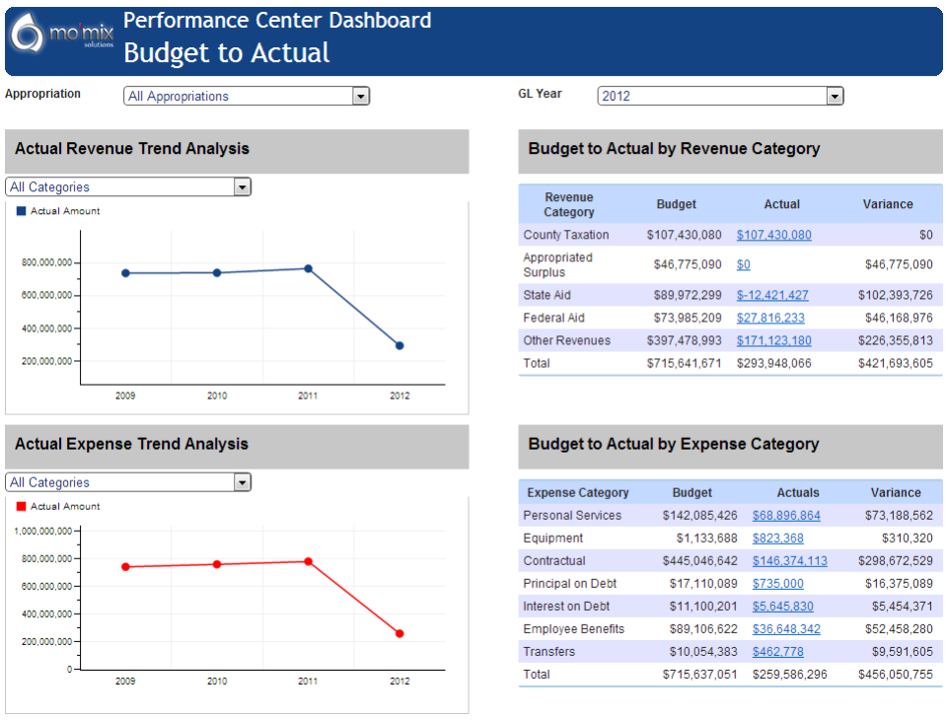Viewport: 947px width, 722px height.
Task: Click revenue total variance $421,693,605
Action: pos(896,363)
